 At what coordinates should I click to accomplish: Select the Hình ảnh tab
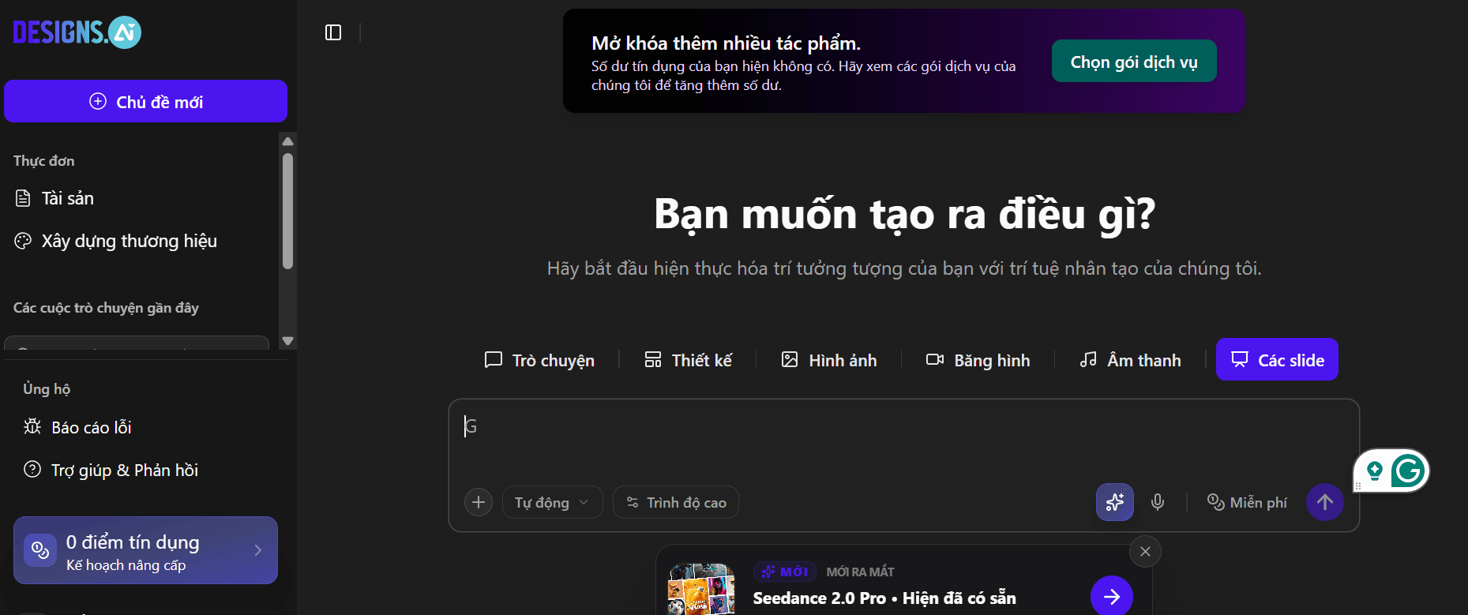click(x=828, y=360)
